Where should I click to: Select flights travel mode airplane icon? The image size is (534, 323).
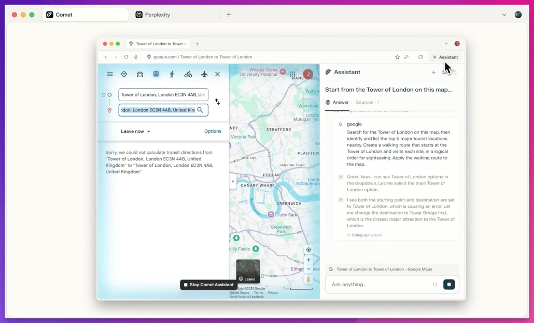tap(204, 74)
